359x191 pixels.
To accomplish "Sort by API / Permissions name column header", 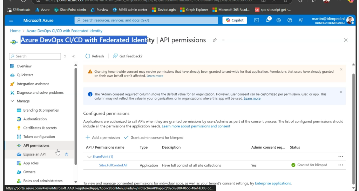I will [x=105, y=147].
